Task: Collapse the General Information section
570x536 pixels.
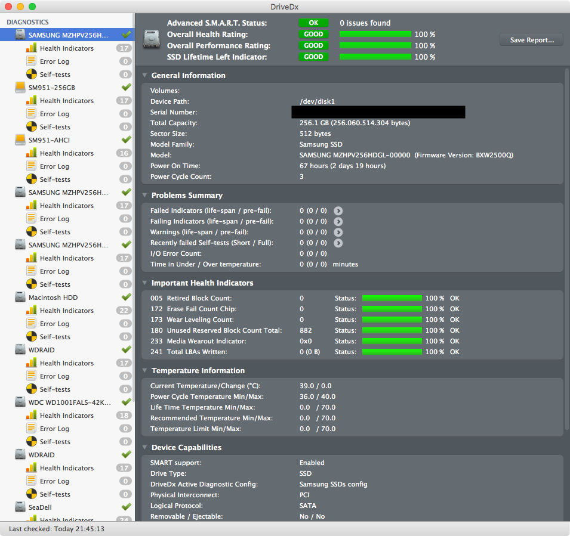Action: [x=144, y=76]
